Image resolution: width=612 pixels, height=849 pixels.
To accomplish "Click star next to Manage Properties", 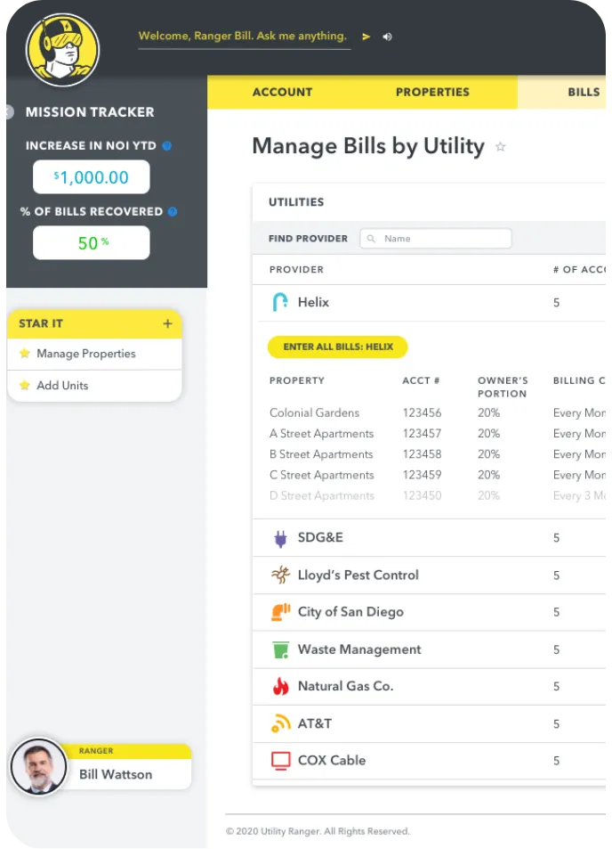I will [24, 354].
